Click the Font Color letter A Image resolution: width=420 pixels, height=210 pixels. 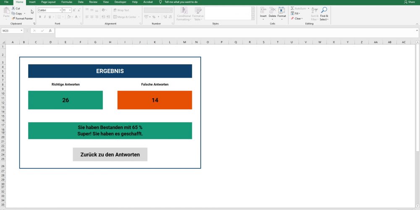pos(76,17)
